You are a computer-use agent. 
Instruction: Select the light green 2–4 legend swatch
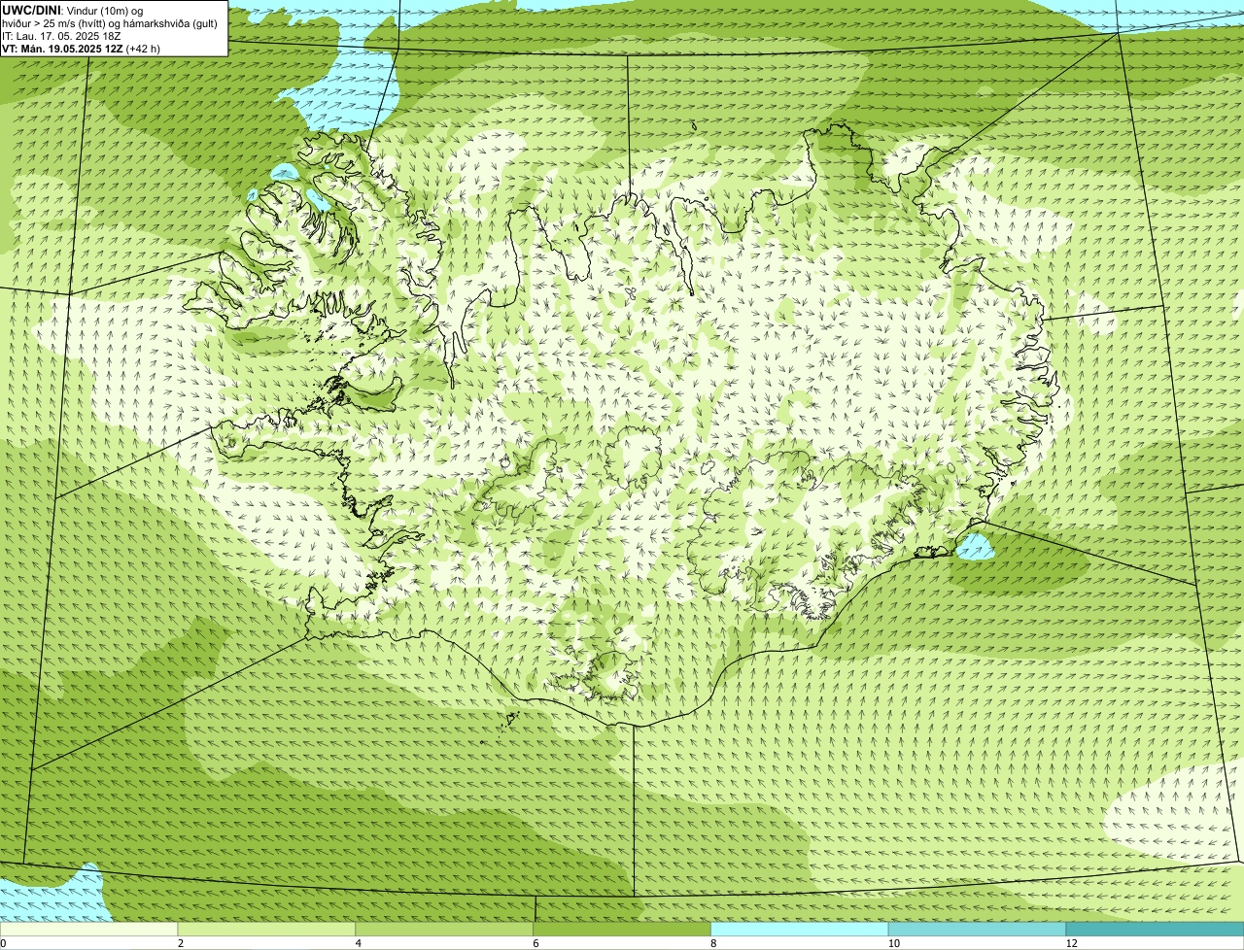click(267, 930)
